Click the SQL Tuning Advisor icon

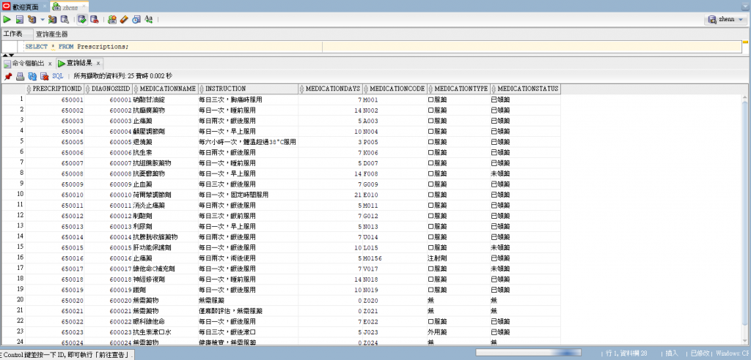65,20
